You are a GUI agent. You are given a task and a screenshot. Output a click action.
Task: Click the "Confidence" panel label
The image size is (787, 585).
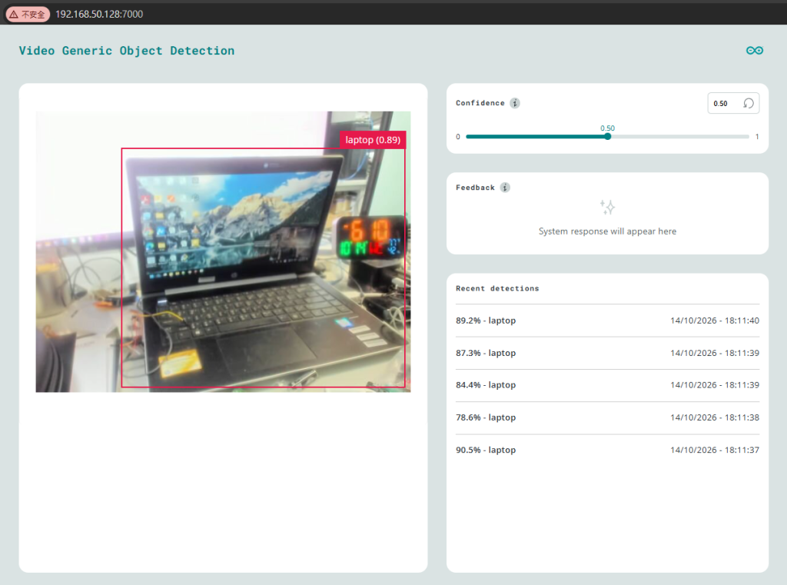(480, 103)
